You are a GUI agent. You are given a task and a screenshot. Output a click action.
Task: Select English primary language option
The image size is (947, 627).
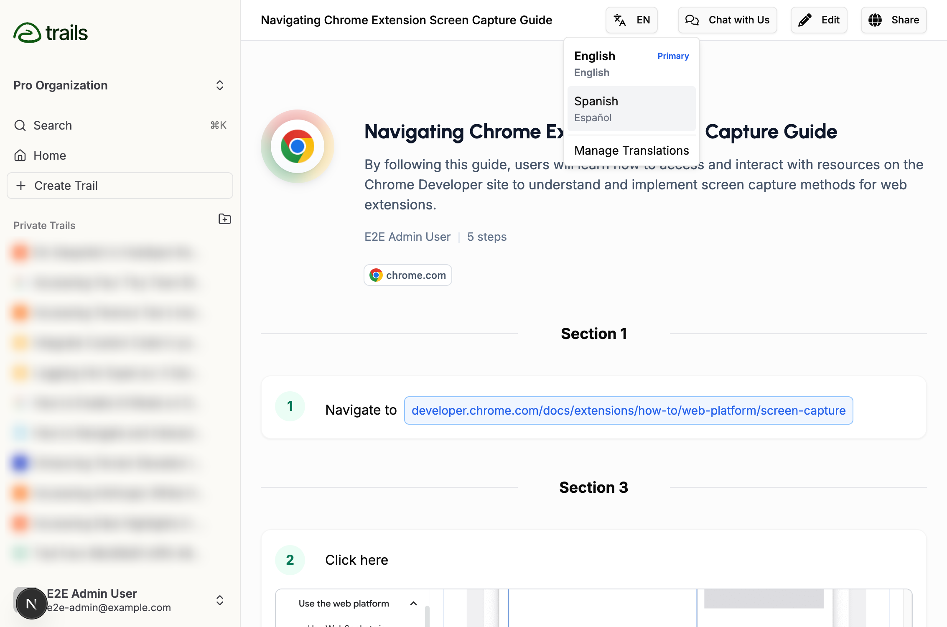pyautogui.click(x=631, y=64)
